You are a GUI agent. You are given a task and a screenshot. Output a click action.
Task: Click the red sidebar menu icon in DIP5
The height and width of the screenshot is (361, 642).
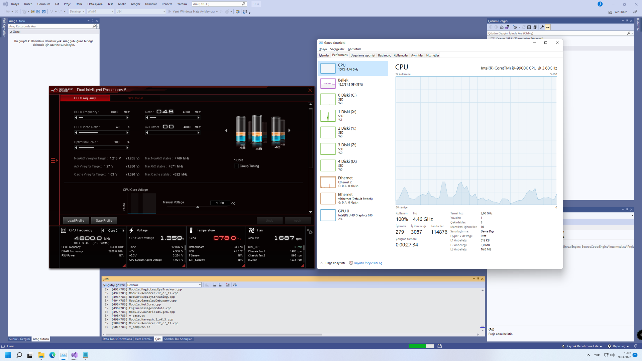coord(54,160)
